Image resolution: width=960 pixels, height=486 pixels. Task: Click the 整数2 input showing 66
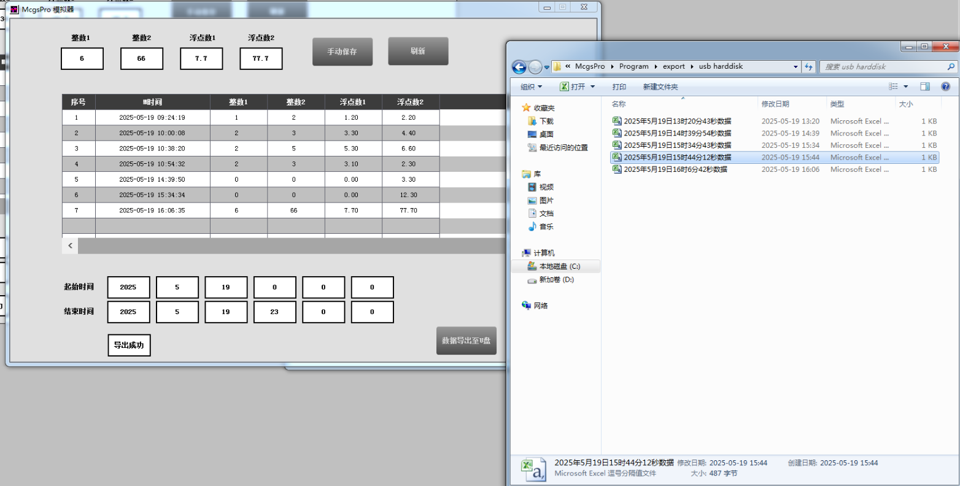(142, 59)
